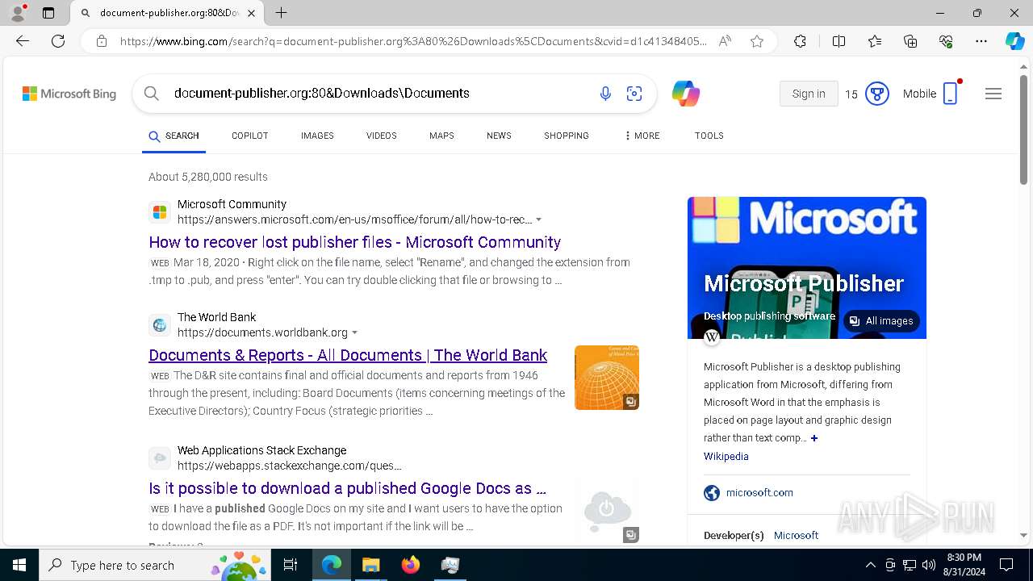This screenshot has height=581, width=1033.
Task: Go back to the previous page
Action: [23, 41]
